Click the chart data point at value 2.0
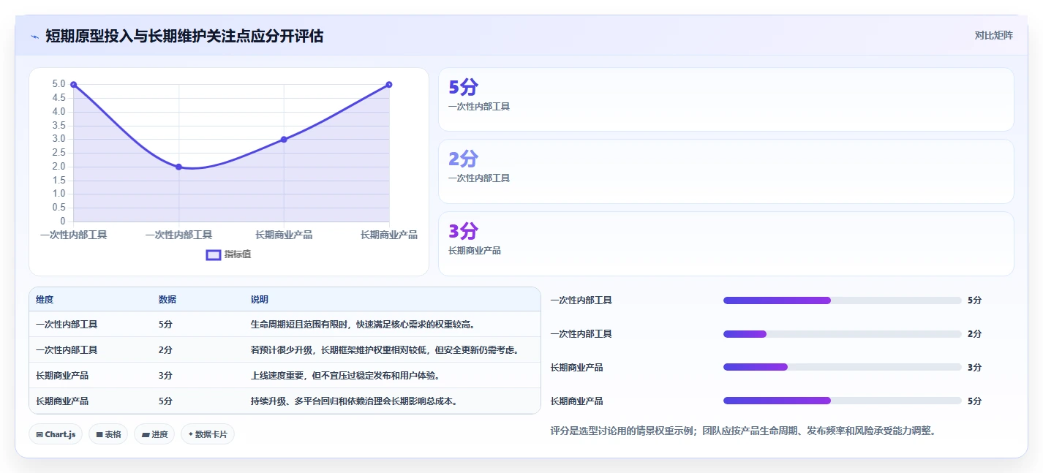 tap(178, 167)
